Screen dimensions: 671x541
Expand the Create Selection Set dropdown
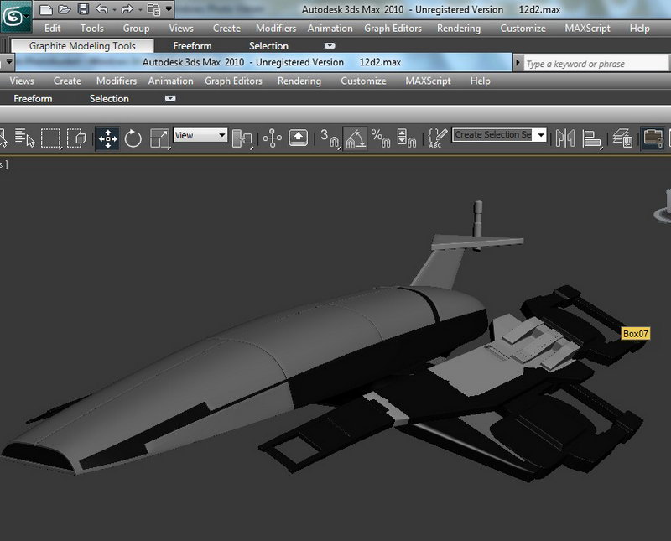click(x=541, y=135)
